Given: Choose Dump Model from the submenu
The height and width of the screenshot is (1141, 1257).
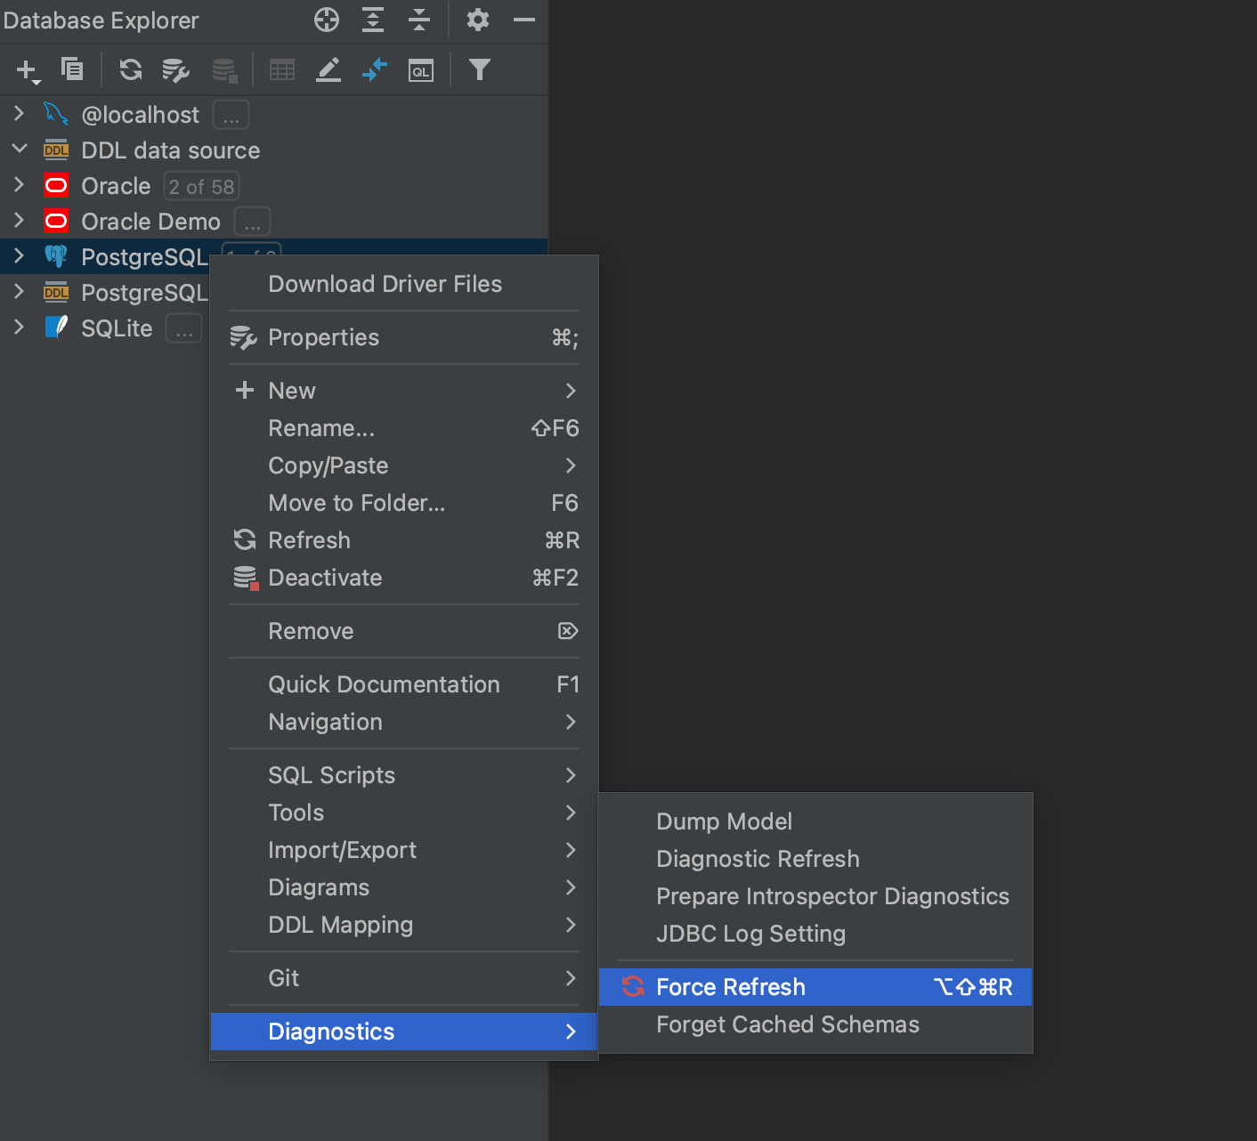Looking at the screenshot, I should point(724,821).
